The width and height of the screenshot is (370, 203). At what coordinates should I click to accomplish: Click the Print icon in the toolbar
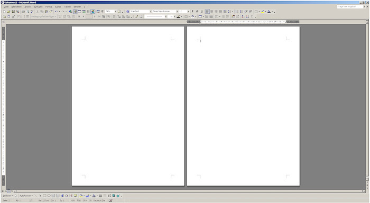point(23,11)
